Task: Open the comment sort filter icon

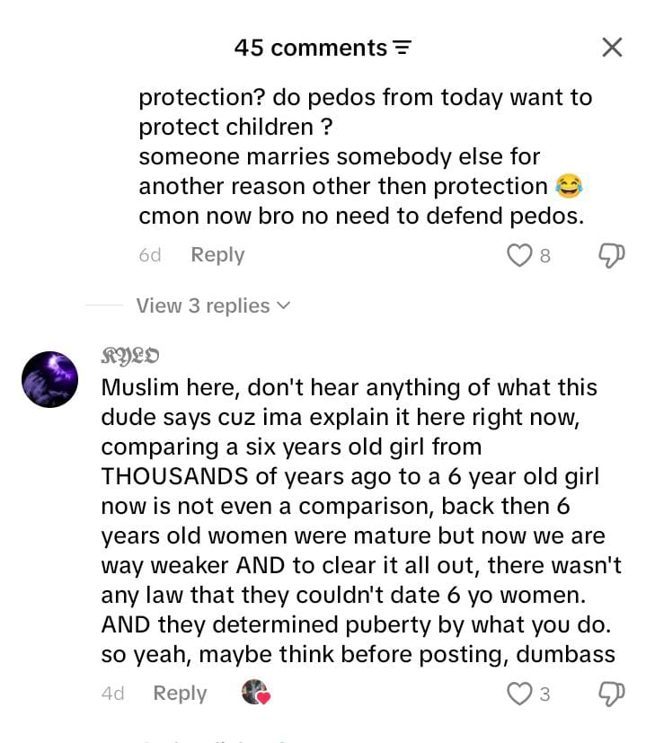Action: (x=402, y=48)
